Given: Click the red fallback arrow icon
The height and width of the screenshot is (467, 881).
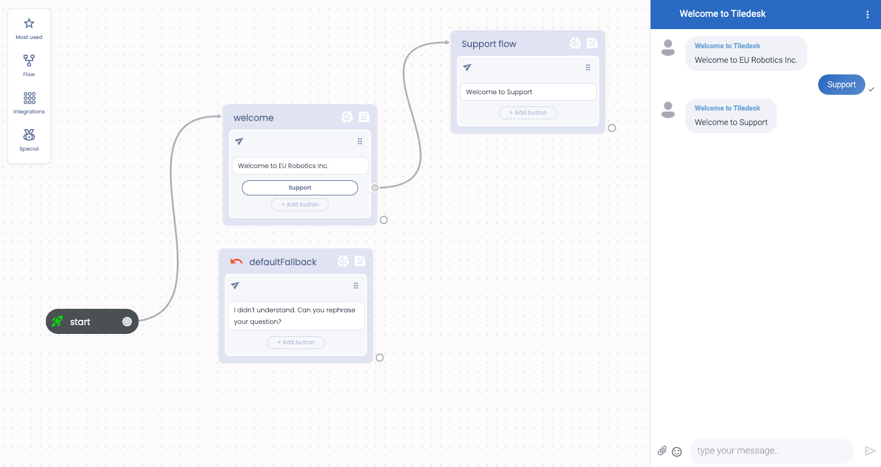Looking at the screenshot, I should pyautogui.click(x=236, y=262).
